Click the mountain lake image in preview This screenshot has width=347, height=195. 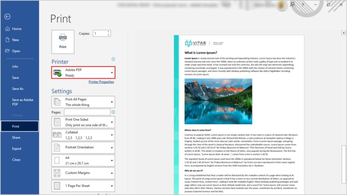(218, 101)
